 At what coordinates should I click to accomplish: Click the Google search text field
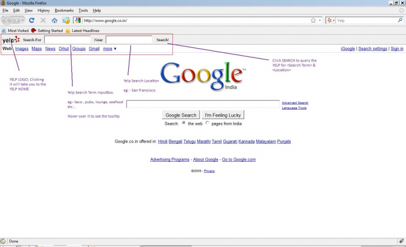pos(203,104)
